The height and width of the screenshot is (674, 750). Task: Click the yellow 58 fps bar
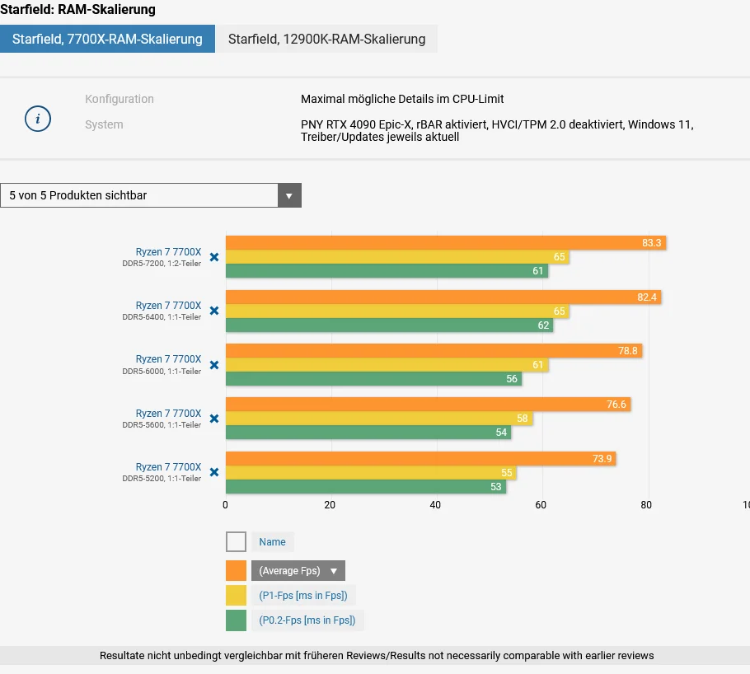tap(379, 418)
